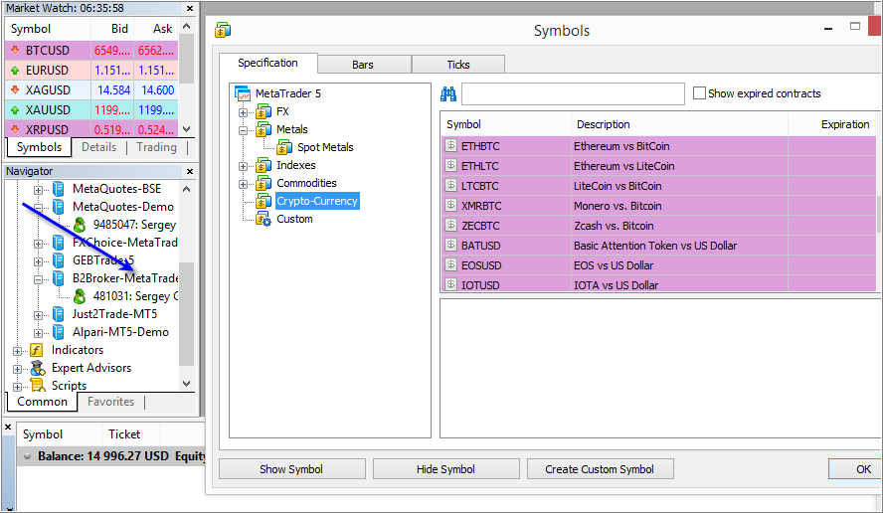Click the Expert Advisors icon in Navigator
The height and width of the screenshot is (513, 883).
(x=38, y=368)
